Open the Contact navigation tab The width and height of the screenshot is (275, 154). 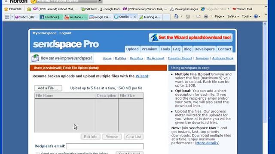pos(224,49)
